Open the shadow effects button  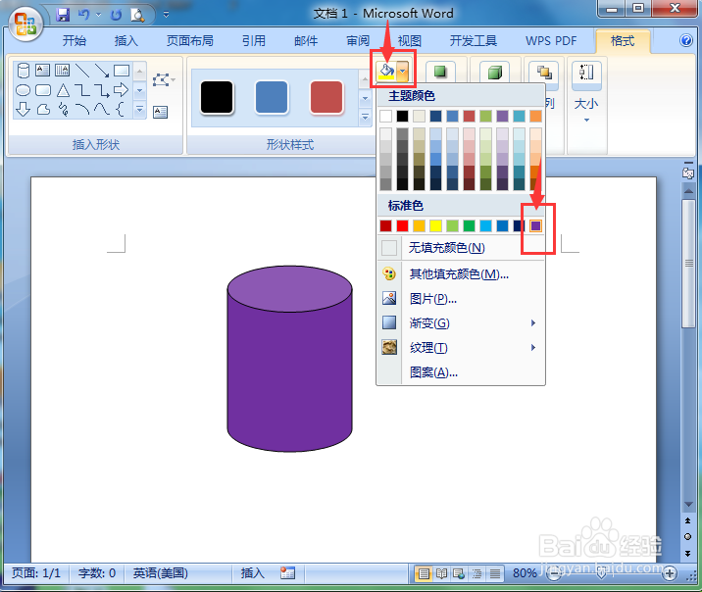pos(440,72)
